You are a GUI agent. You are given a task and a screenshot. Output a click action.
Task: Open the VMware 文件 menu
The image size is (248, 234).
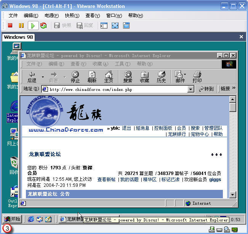(x=13, y=16)
